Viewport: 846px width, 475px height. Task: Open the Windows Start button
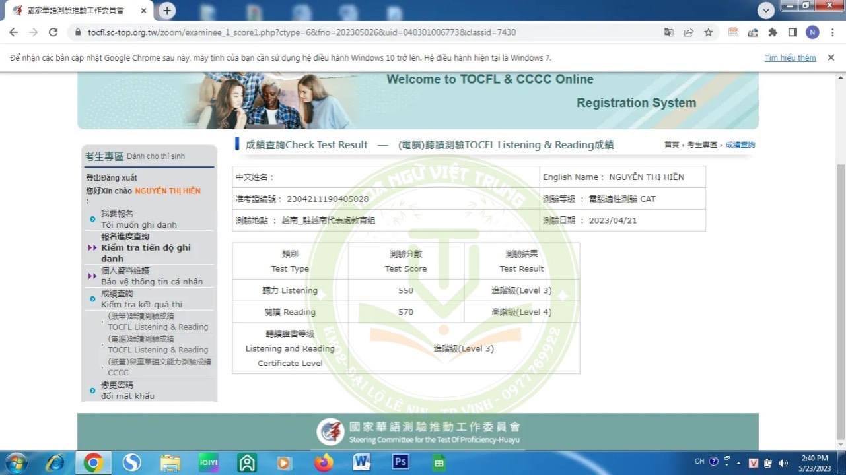click(x=15, y=463)
